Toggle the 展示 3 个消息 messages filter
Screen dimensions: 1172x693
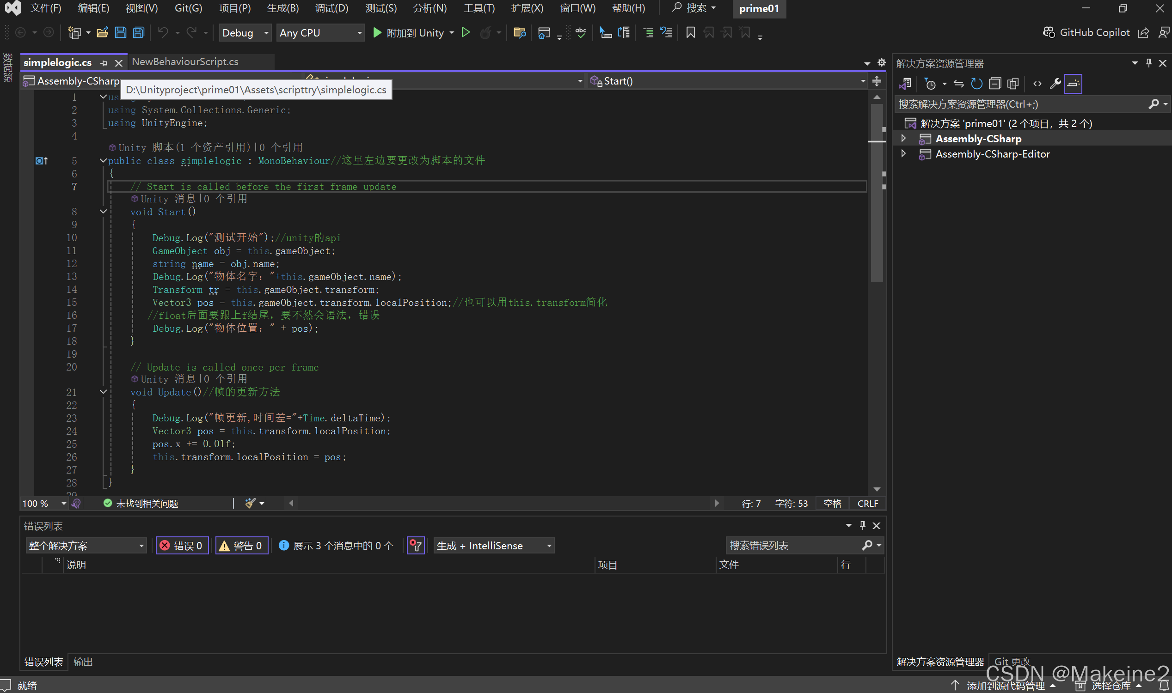pyautogui.click(x=337, y=546)
